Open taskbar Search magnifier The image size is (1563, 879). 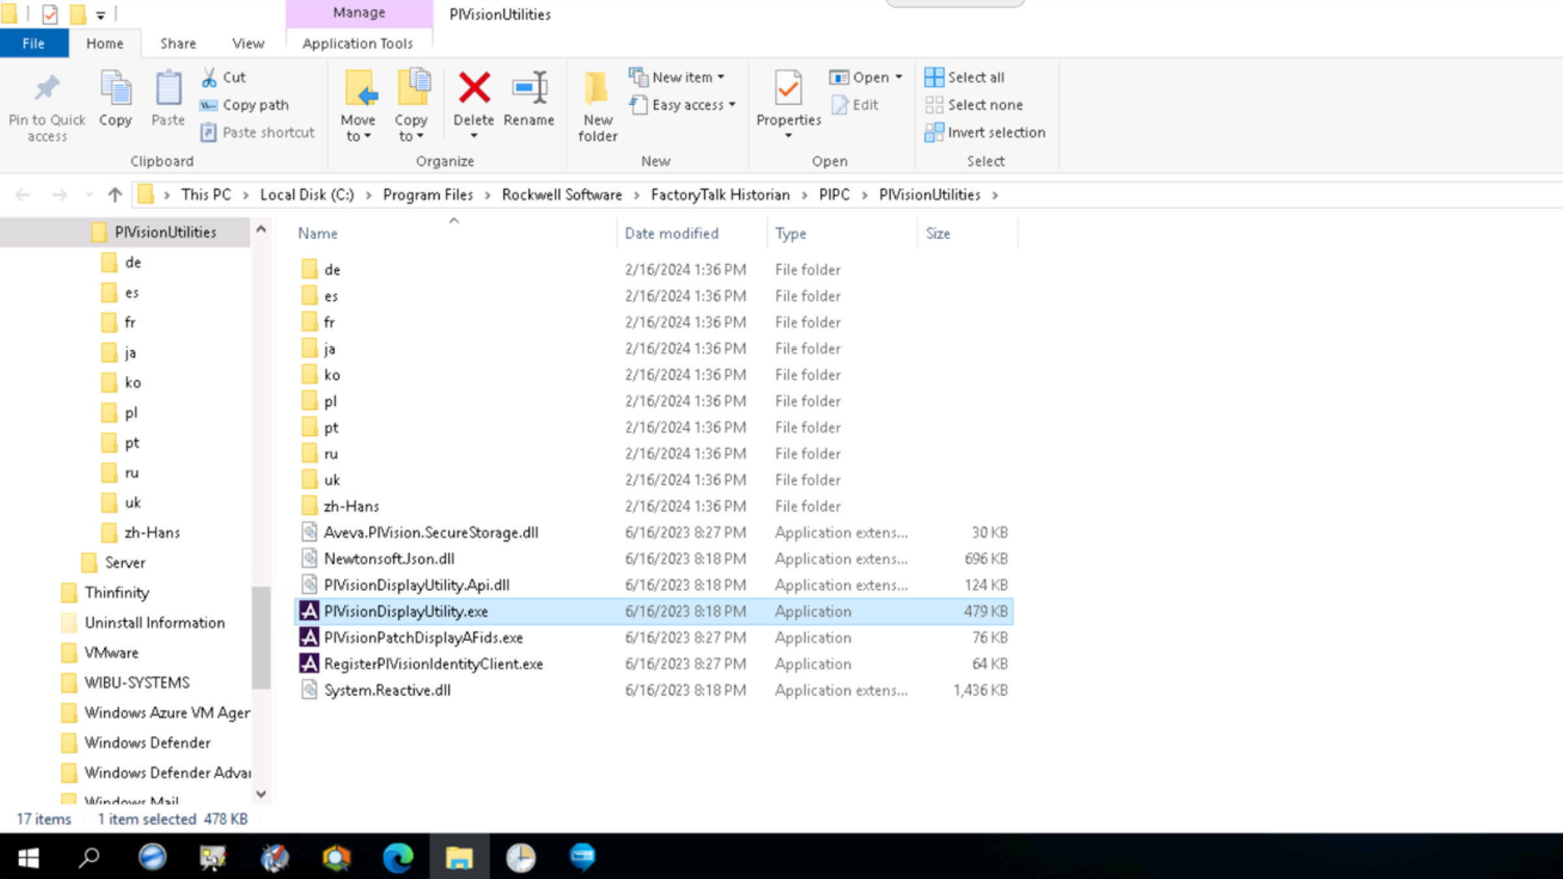coord(89,857)
